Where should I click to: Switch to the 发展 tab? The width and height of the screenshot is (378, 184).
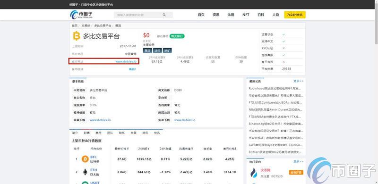(x=134, y=133)
